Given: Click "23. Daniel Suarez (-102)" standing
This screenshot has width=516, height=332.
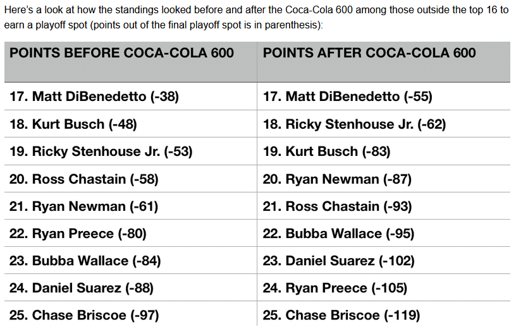Looking at the screenshot, I should point(339,261).
